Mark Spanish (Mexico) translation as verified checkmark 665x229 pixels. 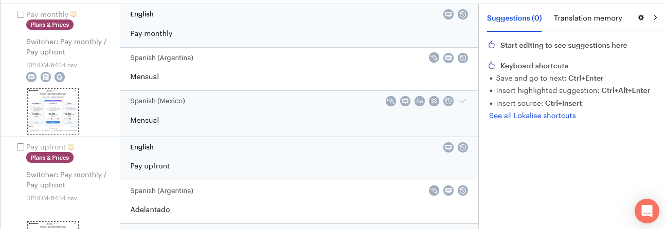[x=463, y=101]
